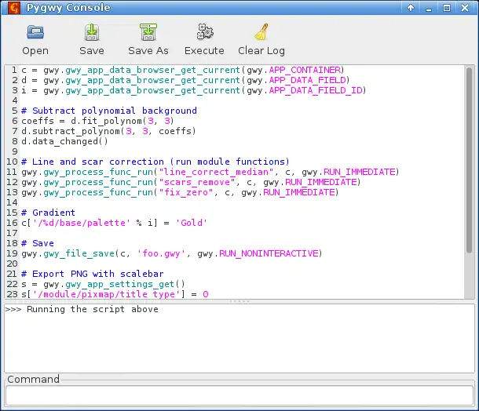Click the 'd.subtract_polynom' line 7
Screen dimensions: 479x411
pyautogui.click(x=108, y=131)
